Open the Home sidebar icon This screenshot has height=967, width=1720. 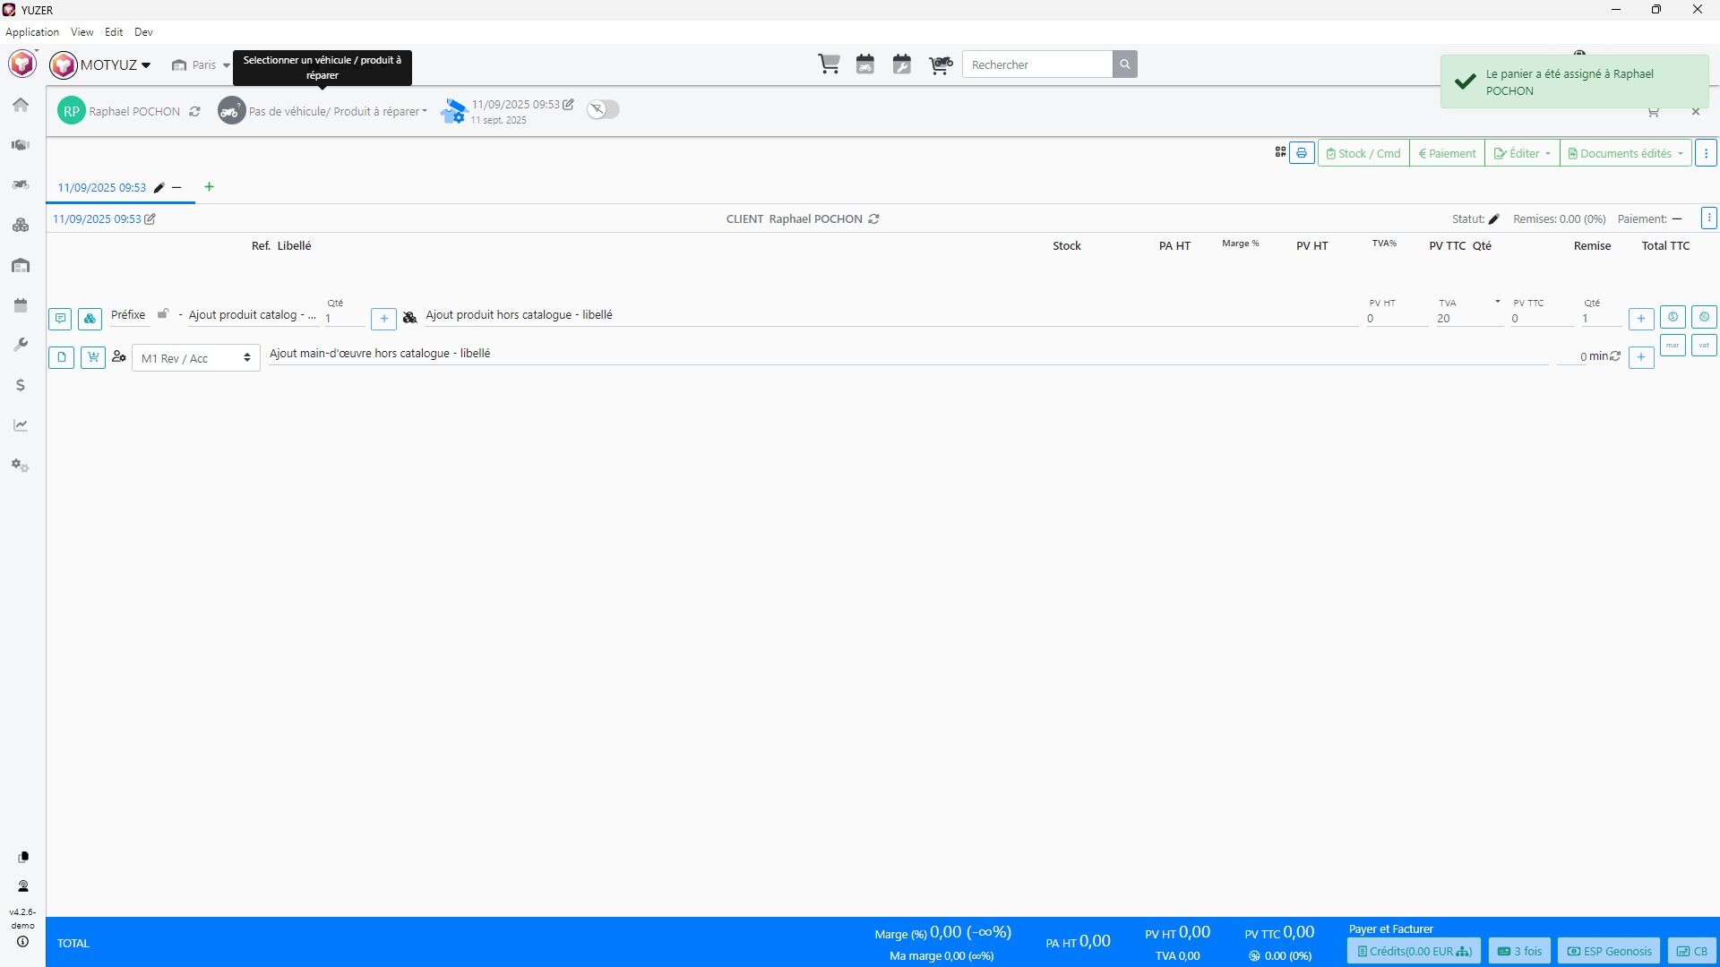click(x=21, y=106)
